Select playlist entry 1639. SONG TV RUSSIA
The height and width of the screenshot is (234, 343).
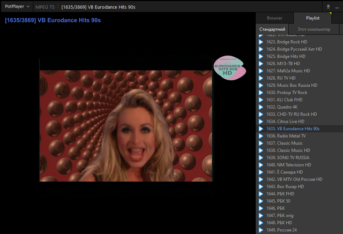click(x=300, y=157)
